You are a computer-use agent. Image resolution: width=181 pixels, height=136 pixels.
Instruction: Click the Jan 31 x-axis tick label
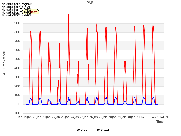tap(135, 117)
